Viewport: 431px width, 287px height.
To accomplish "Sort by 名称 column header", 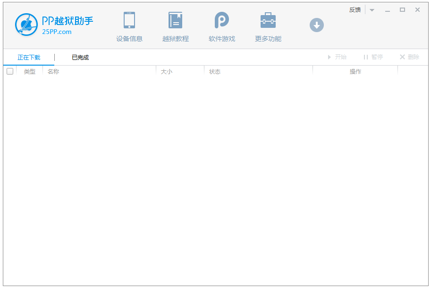I will [53, 72].
